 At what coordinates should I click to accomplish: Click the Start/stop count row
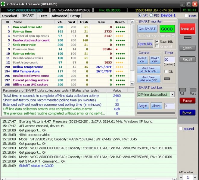66,62
